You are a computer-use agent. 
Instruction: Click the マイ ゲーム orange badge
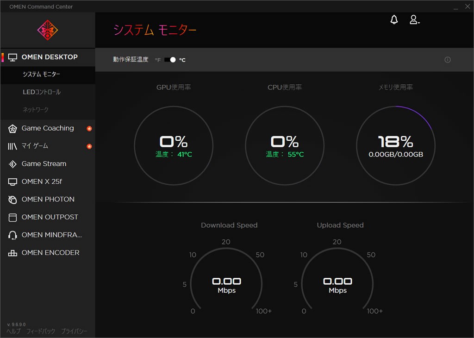pos(89,146)
